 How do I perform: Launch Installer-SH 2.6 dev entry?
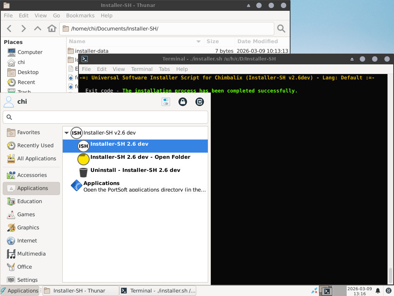coord(119,146)
